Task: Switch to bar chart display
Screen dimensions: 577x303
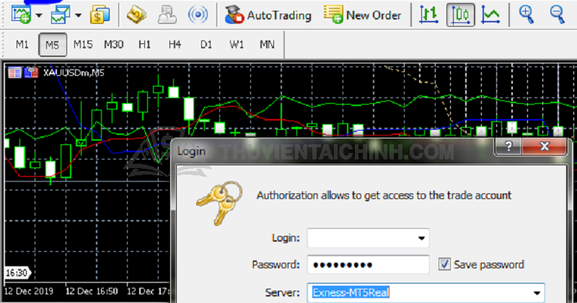Action: (429, 15)
